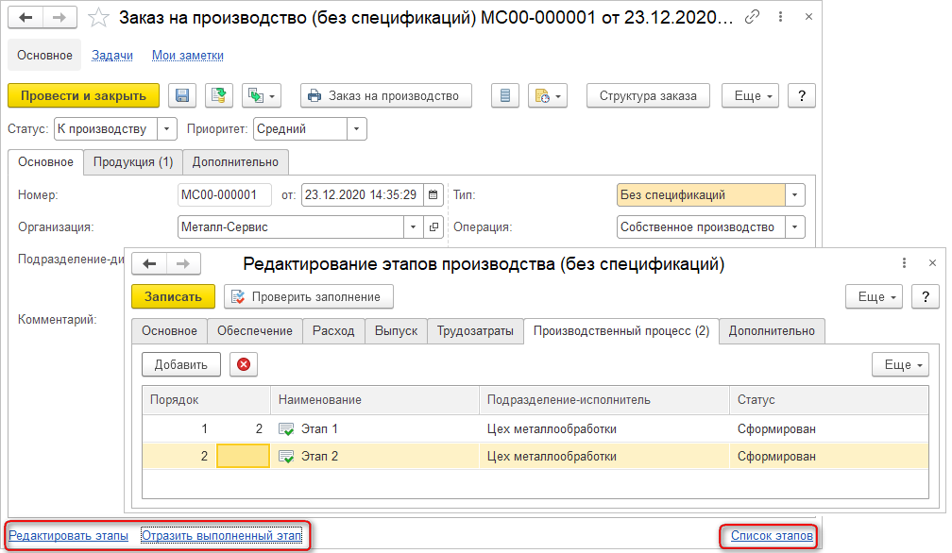This screenshot has width=952, height=553.
Task: Open Еще menu above stages table
Action: point(900,364)
